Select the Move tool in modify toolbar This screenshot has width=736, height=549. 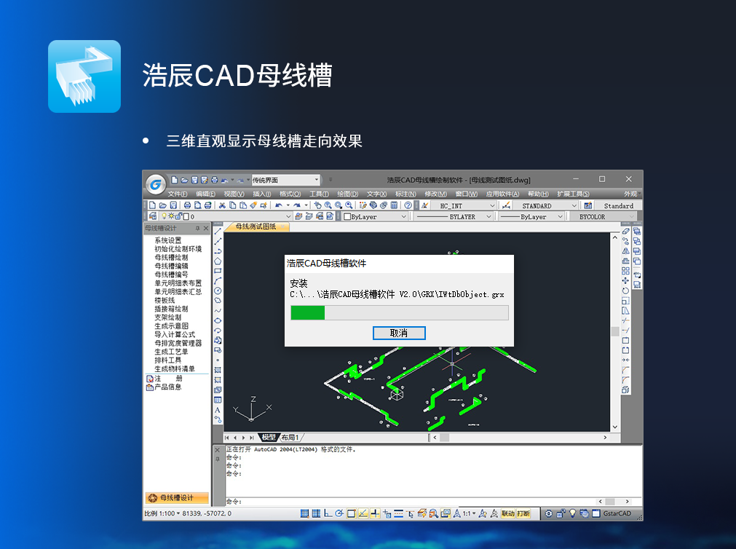625,281
